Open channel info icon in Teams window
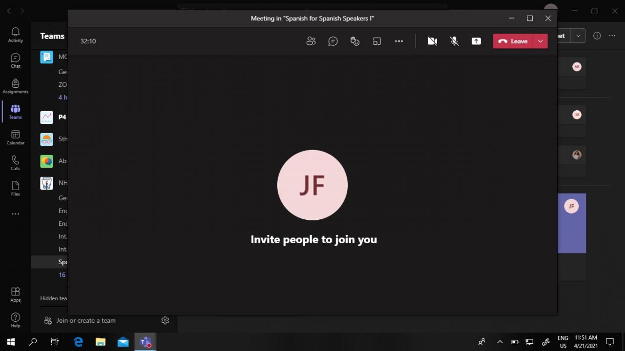 [597, 36]
